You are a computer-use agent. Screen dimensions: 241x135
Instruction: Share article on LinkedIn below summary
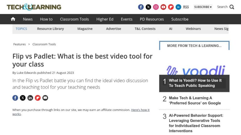30,98
